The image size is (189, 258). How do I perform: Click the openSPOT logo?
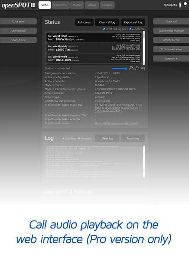(18, 5)
